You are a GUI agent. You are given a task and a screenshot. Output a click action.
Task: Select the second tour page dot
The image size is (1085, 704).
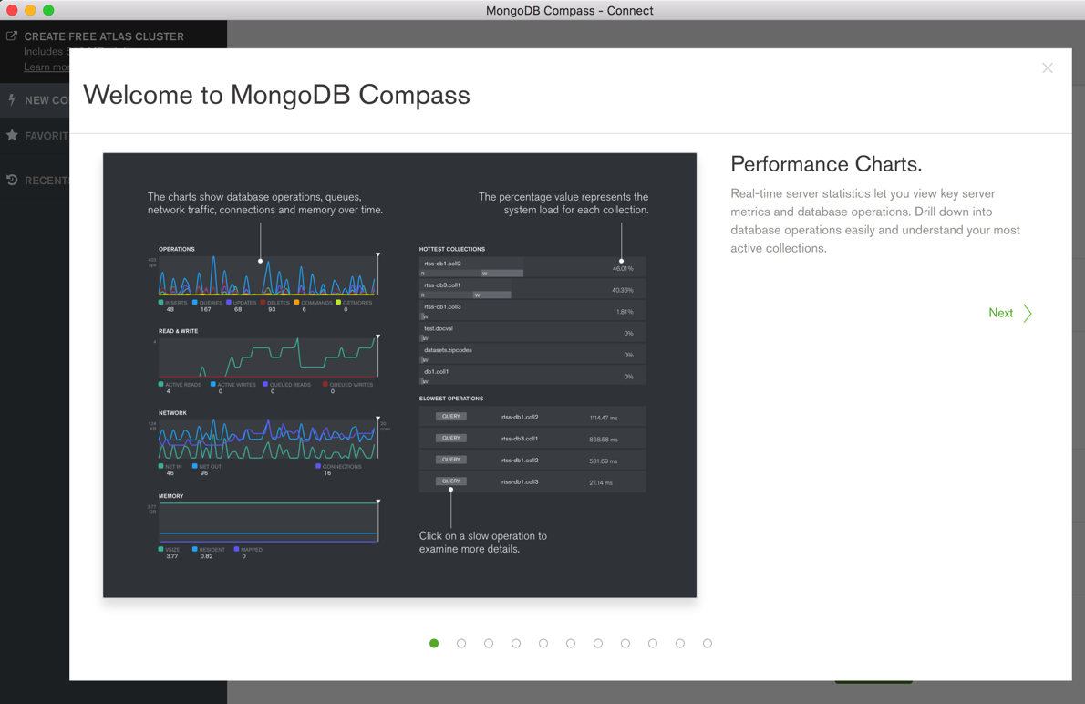coord(460,643)
